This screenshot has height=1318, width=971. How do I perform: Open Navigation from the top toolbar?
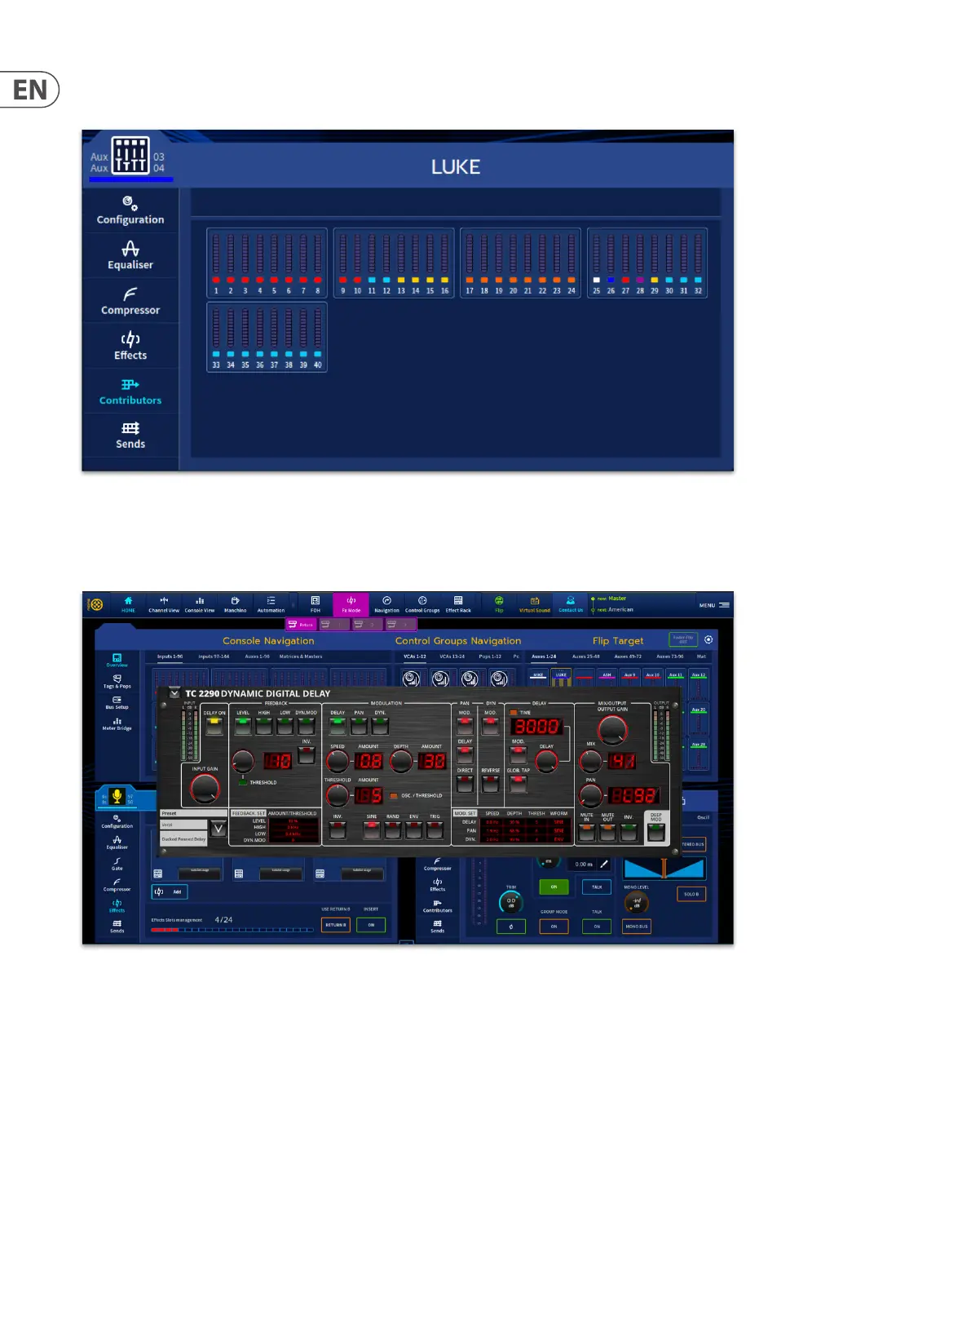click(386, 604)
